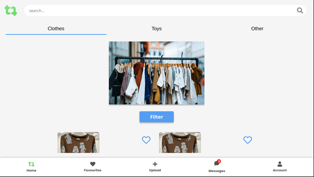Open the clothing rack banner image
314x177 pixels.
click(157, 73)
